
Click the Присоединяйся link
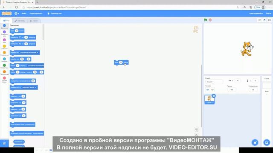click(256, 13)
